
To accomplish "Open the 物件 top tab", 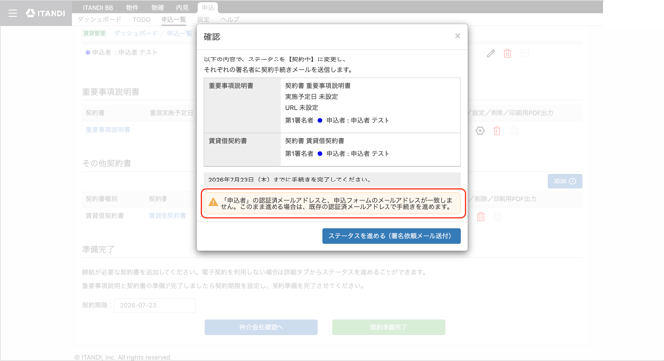I will pos(132,8).
